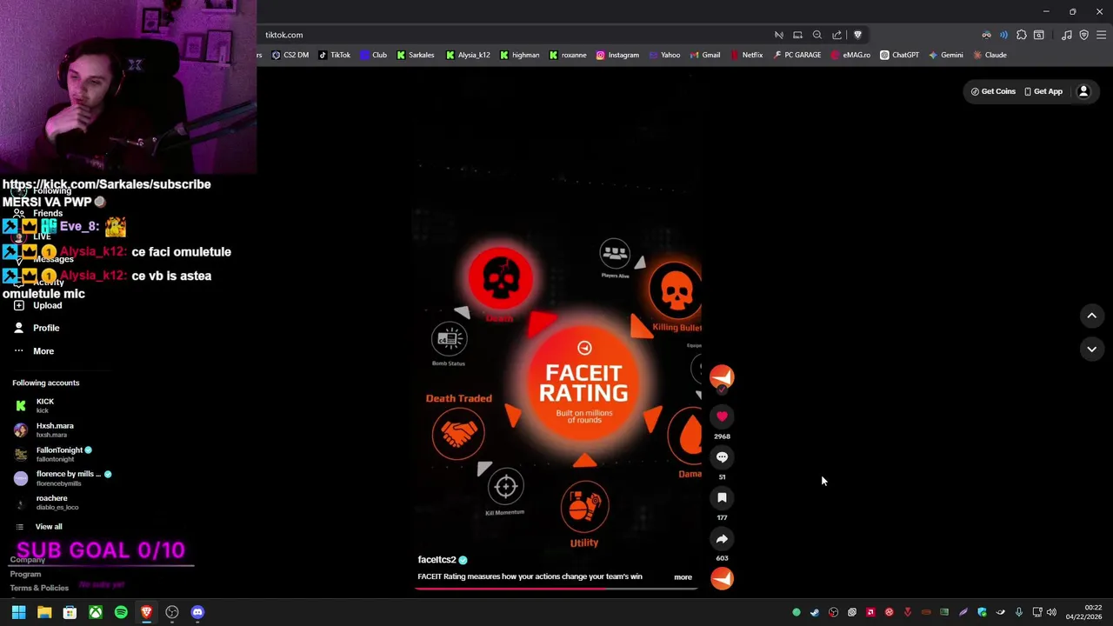This screenshot has height=626, width=1113.
Task: Go to the previous video arrow
Action: (x=1092, y=316)
